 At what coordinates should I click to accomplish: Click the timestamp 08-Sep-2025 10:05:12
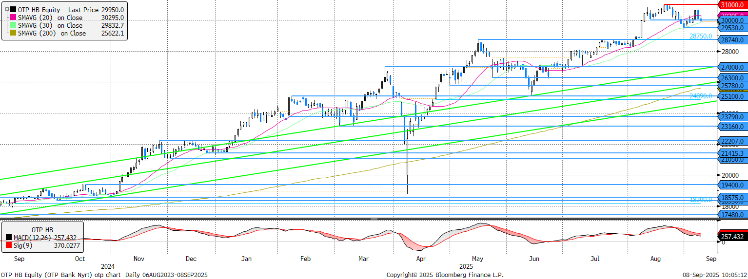[715, 275]
